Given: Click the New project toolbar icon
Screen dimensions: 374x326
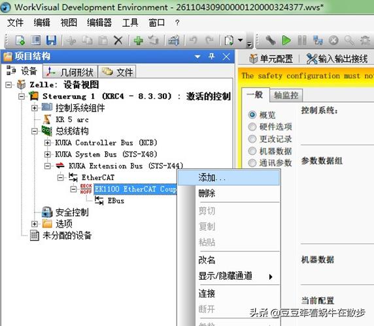Looking at the screenshot, I should click(x=20, y=40).
